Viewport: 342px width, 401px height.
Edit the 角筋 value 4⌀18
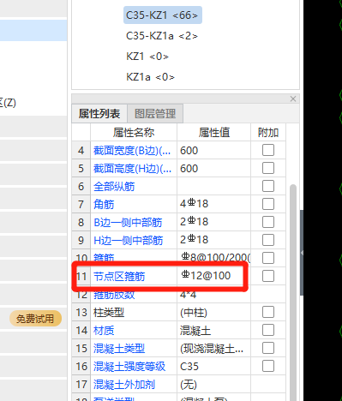point(214,204)
